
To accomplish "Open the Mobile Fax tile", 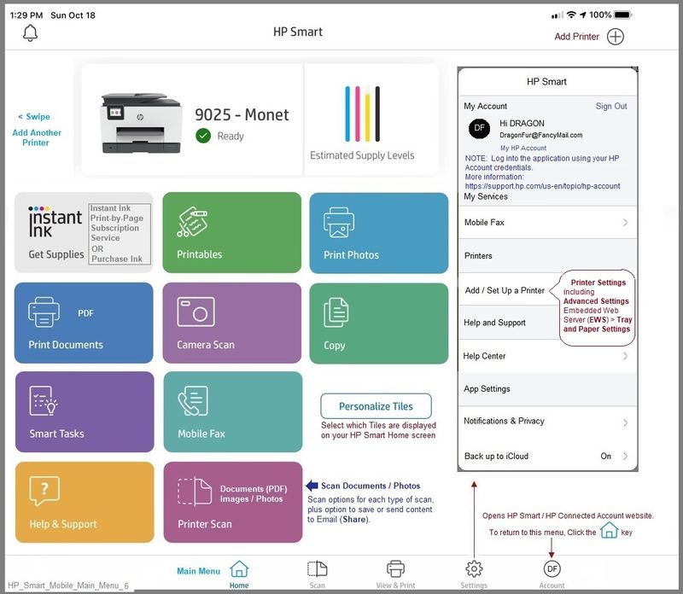I will [232, 411].
